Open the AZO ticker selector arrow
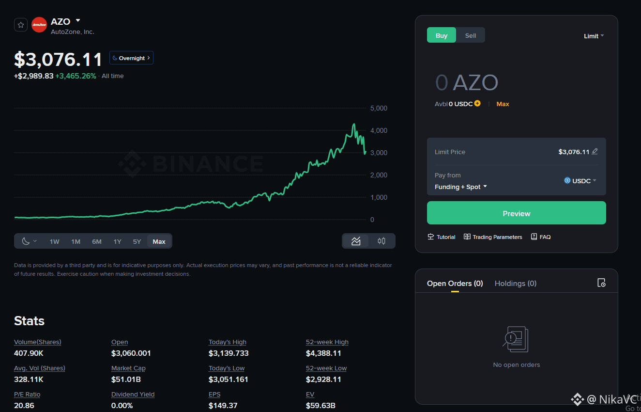Screen dimensions: 641x412 pos(78,21)
